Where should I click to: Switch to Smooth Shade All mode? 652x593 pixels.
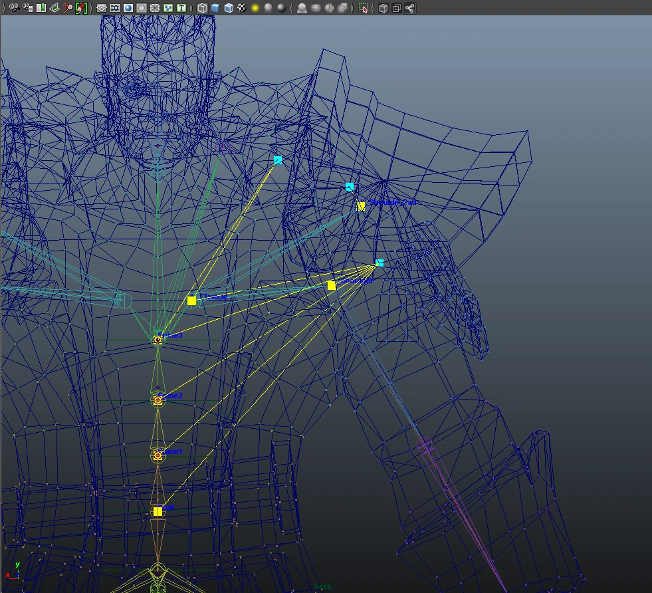(215, 8)
